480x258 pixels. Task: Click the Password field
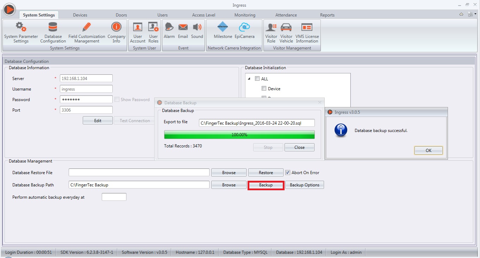(x=86, y=99)
